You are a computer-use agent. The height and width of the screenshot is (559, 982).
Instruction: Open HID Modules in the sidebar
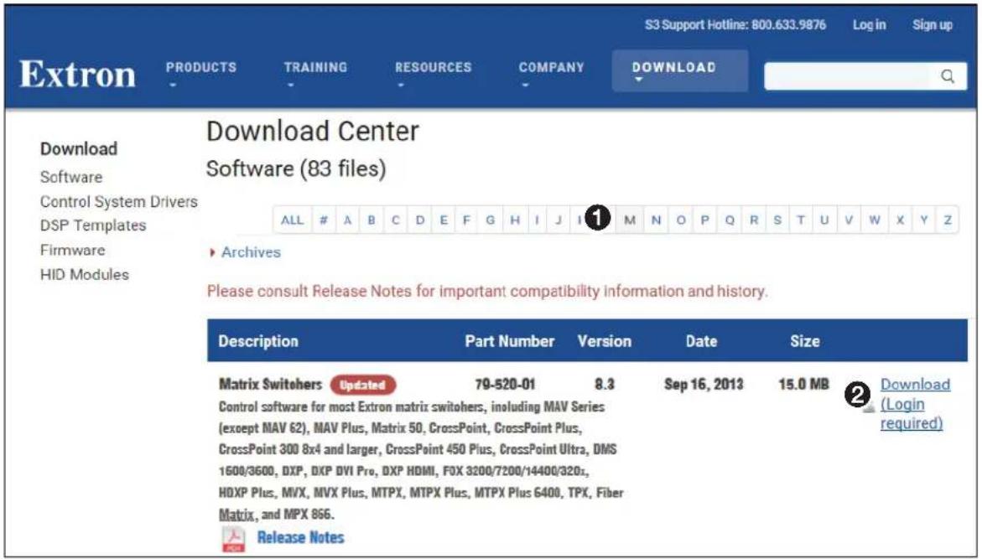85,275
